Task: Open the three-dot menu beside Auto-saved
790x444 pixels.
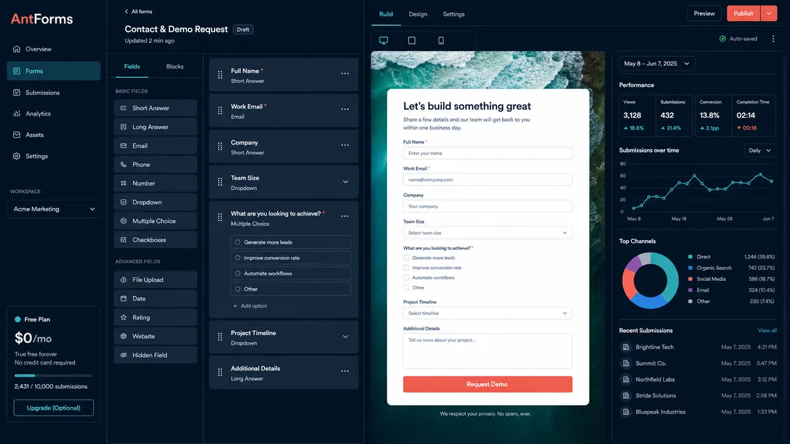Action: point(773,39)
